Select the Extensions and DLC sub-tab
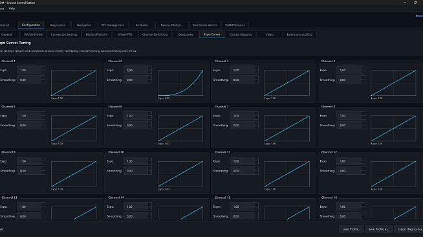Image resolution: width=423 pixels, height=237 pixels. (299, 34)
